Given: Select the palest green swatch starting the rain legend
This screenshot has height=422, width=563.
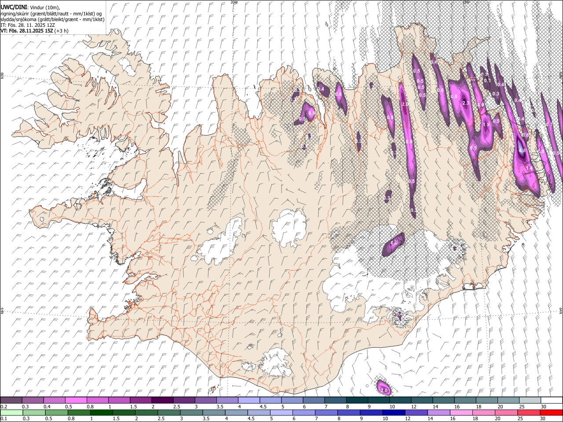Looking at the screenshot, I should 12,412.
